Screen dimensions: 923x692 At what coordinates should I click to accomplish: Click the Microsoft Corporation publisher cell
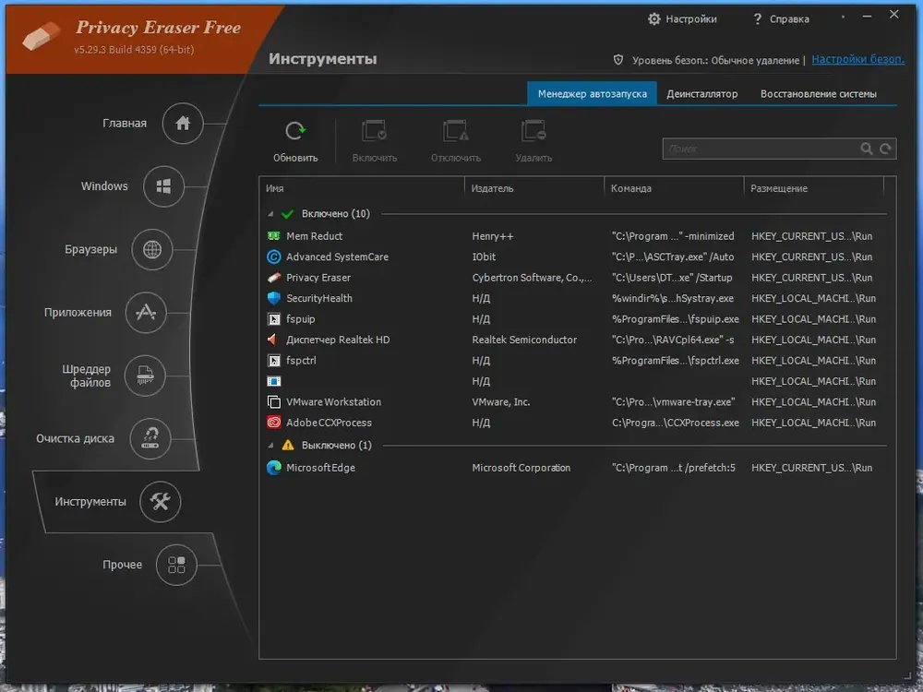[521, 468]
